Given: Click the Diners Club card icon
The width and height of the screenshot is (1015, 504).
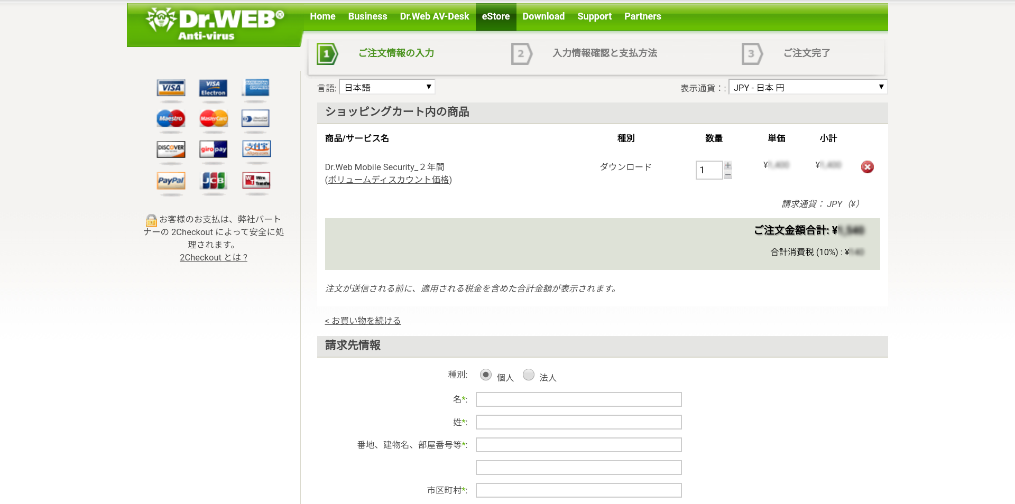Looking at the screenshot, I should [x=256, y=118].
